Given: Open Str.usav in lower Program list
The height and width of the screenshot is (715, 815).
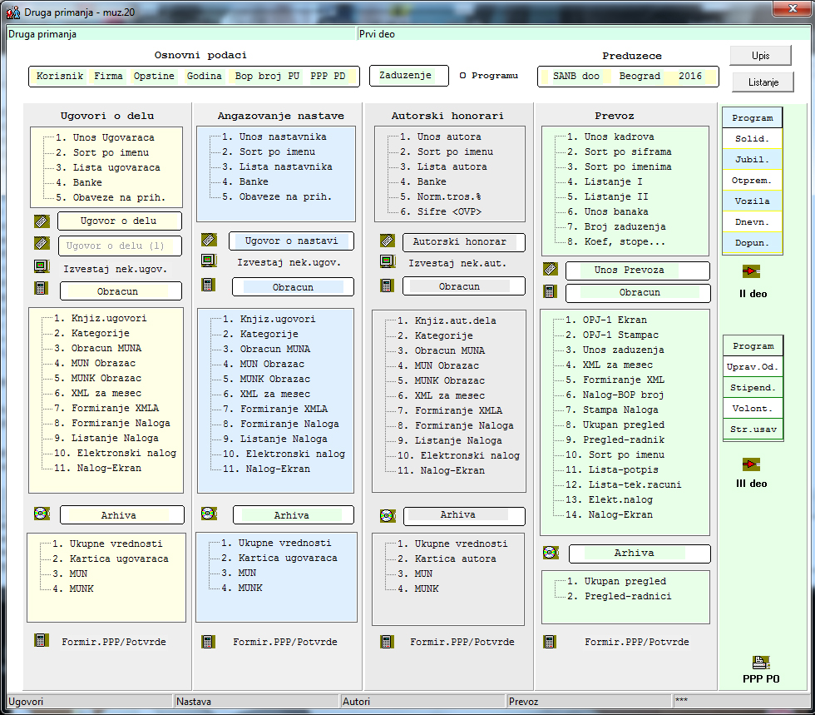Looking at the screenshot, I should (x=753, y=429).
